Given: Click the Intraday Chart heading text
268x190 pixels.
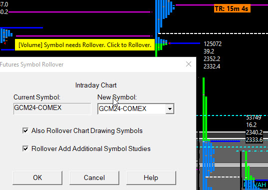Looking at the screenshot, I should tap(96, 85).
